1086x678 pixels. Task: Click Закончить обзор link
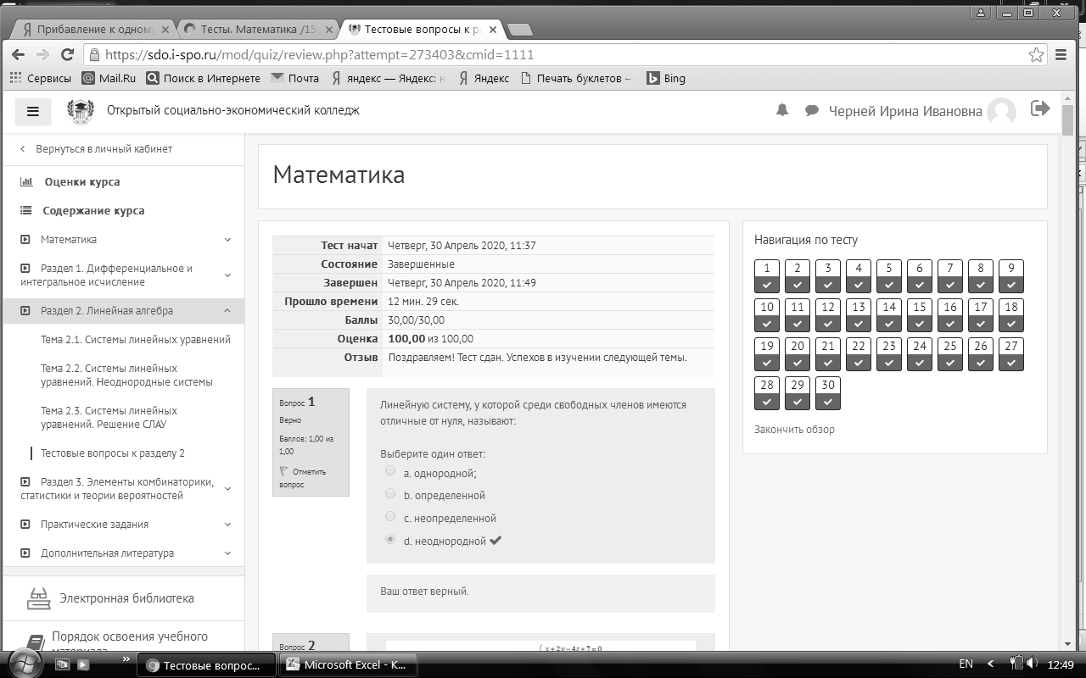[x=794, y=430]
